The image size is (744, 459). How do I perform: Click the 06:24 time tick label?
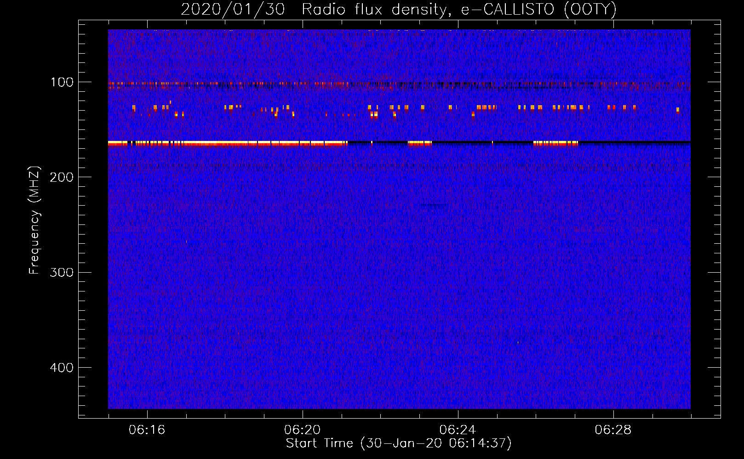click(x=458, y=430)
